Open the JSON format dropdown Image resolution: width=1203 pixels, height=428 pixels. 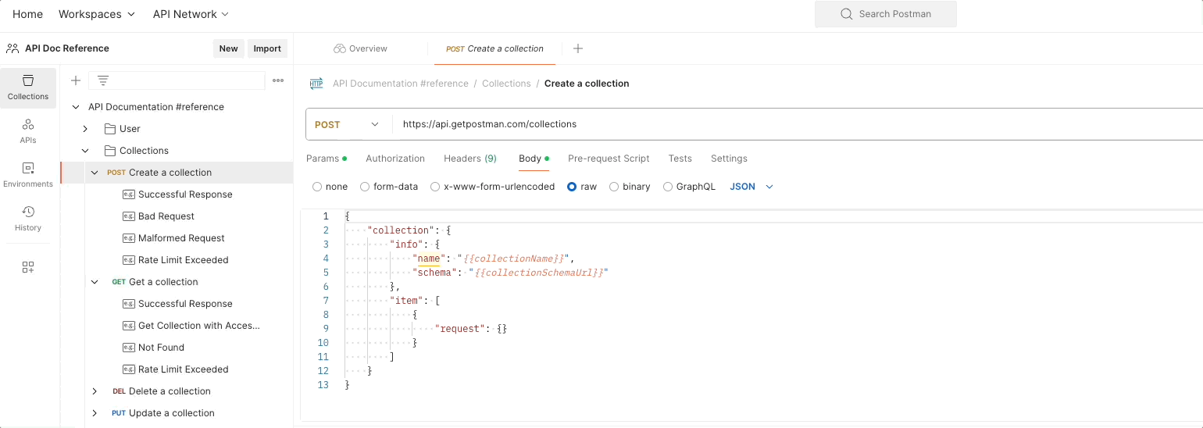[751, 187]
